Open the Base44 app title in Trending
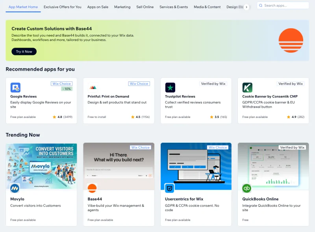This screenshot has height=232, width=315. 95,199
